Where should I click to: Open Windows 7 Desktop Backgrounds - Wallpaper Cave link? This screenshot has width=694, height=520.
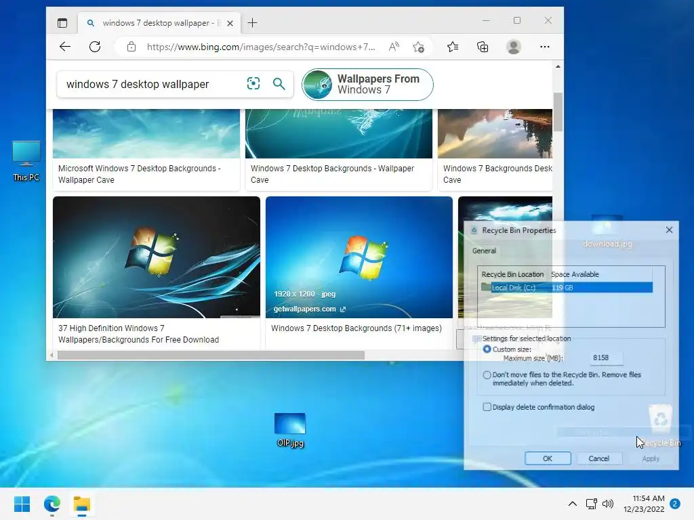[332, 174]
